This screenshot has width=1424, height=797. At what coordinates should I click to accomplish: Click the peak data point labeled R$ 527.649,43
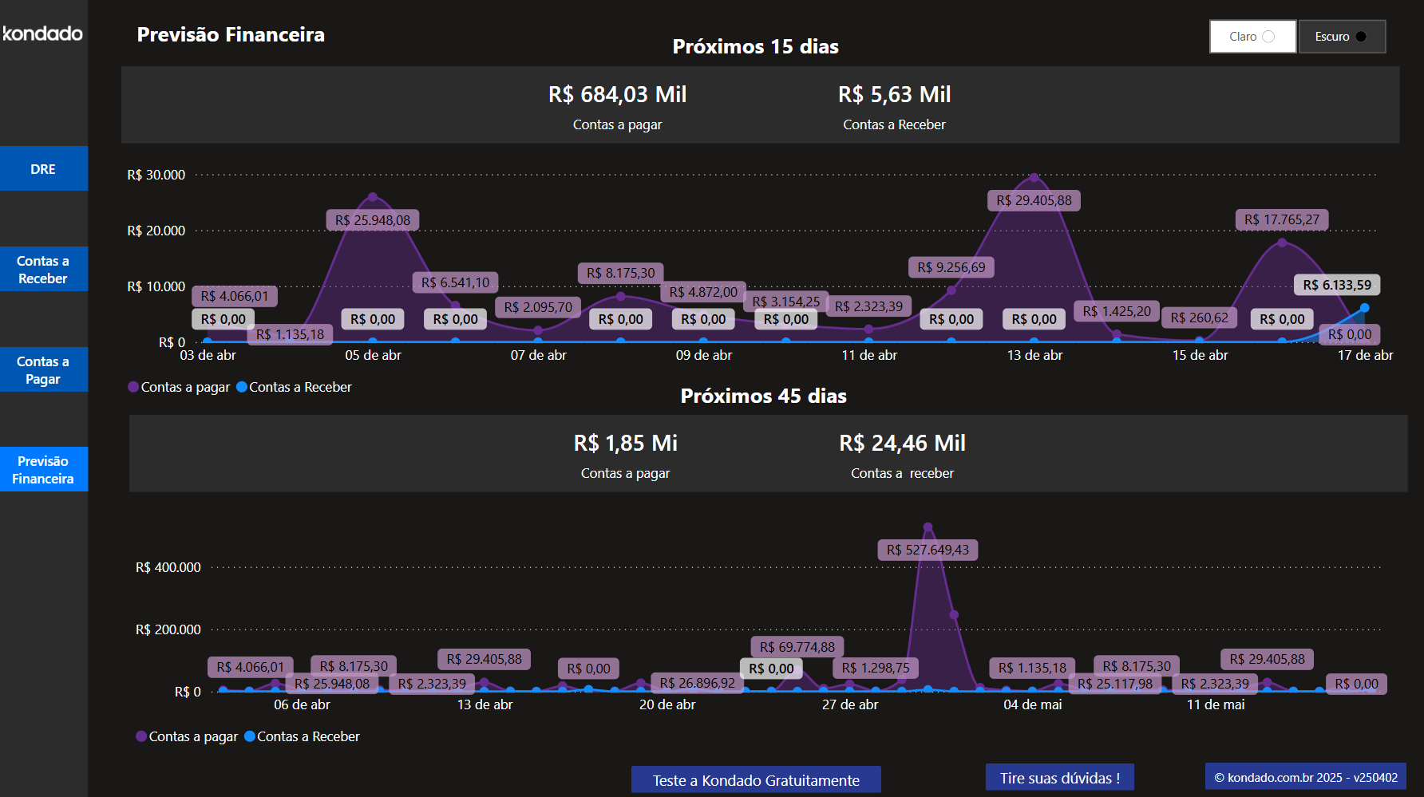click(928, 527)
